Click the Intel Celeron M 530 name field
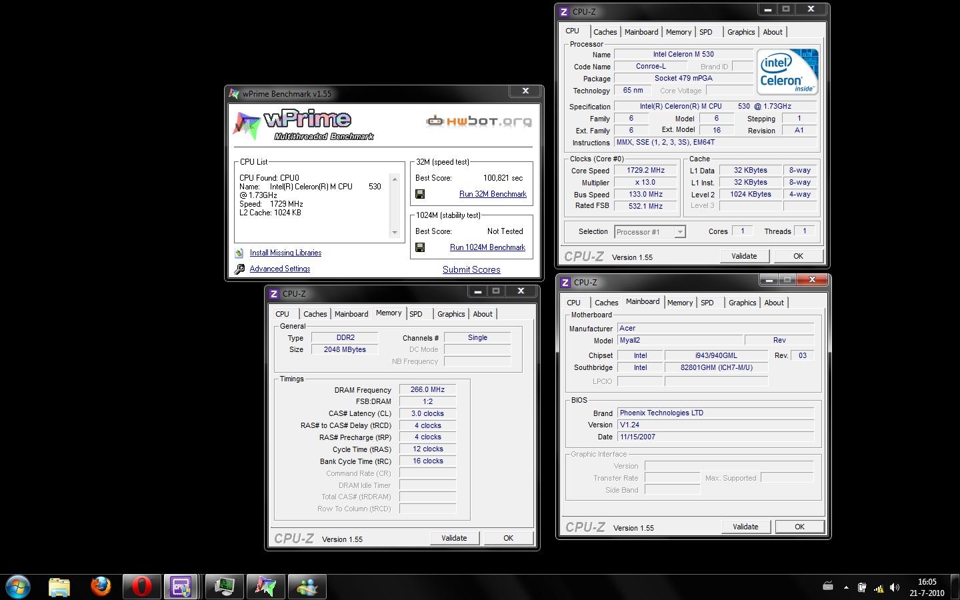The image size is (960, 600). pos(683,54)
